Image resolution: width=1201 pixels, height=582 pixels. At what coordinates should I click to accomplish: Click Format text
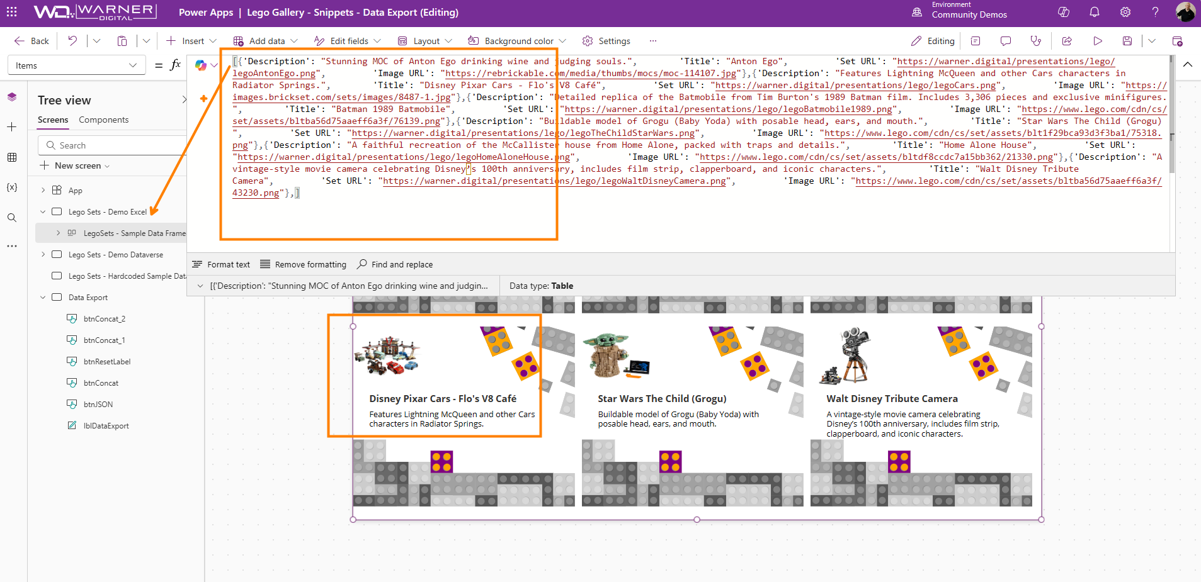tap(221, 264)
